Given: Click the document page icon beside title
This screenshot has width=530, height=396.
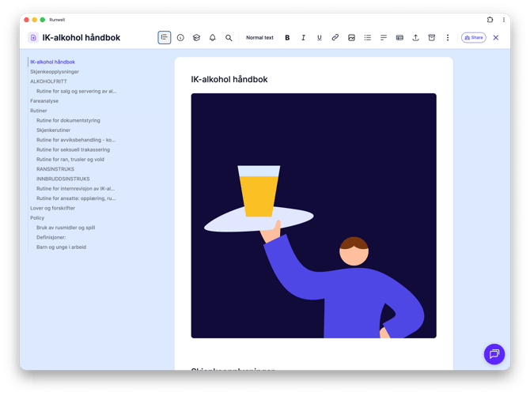Looking at the screenshot, I should 33,37.
